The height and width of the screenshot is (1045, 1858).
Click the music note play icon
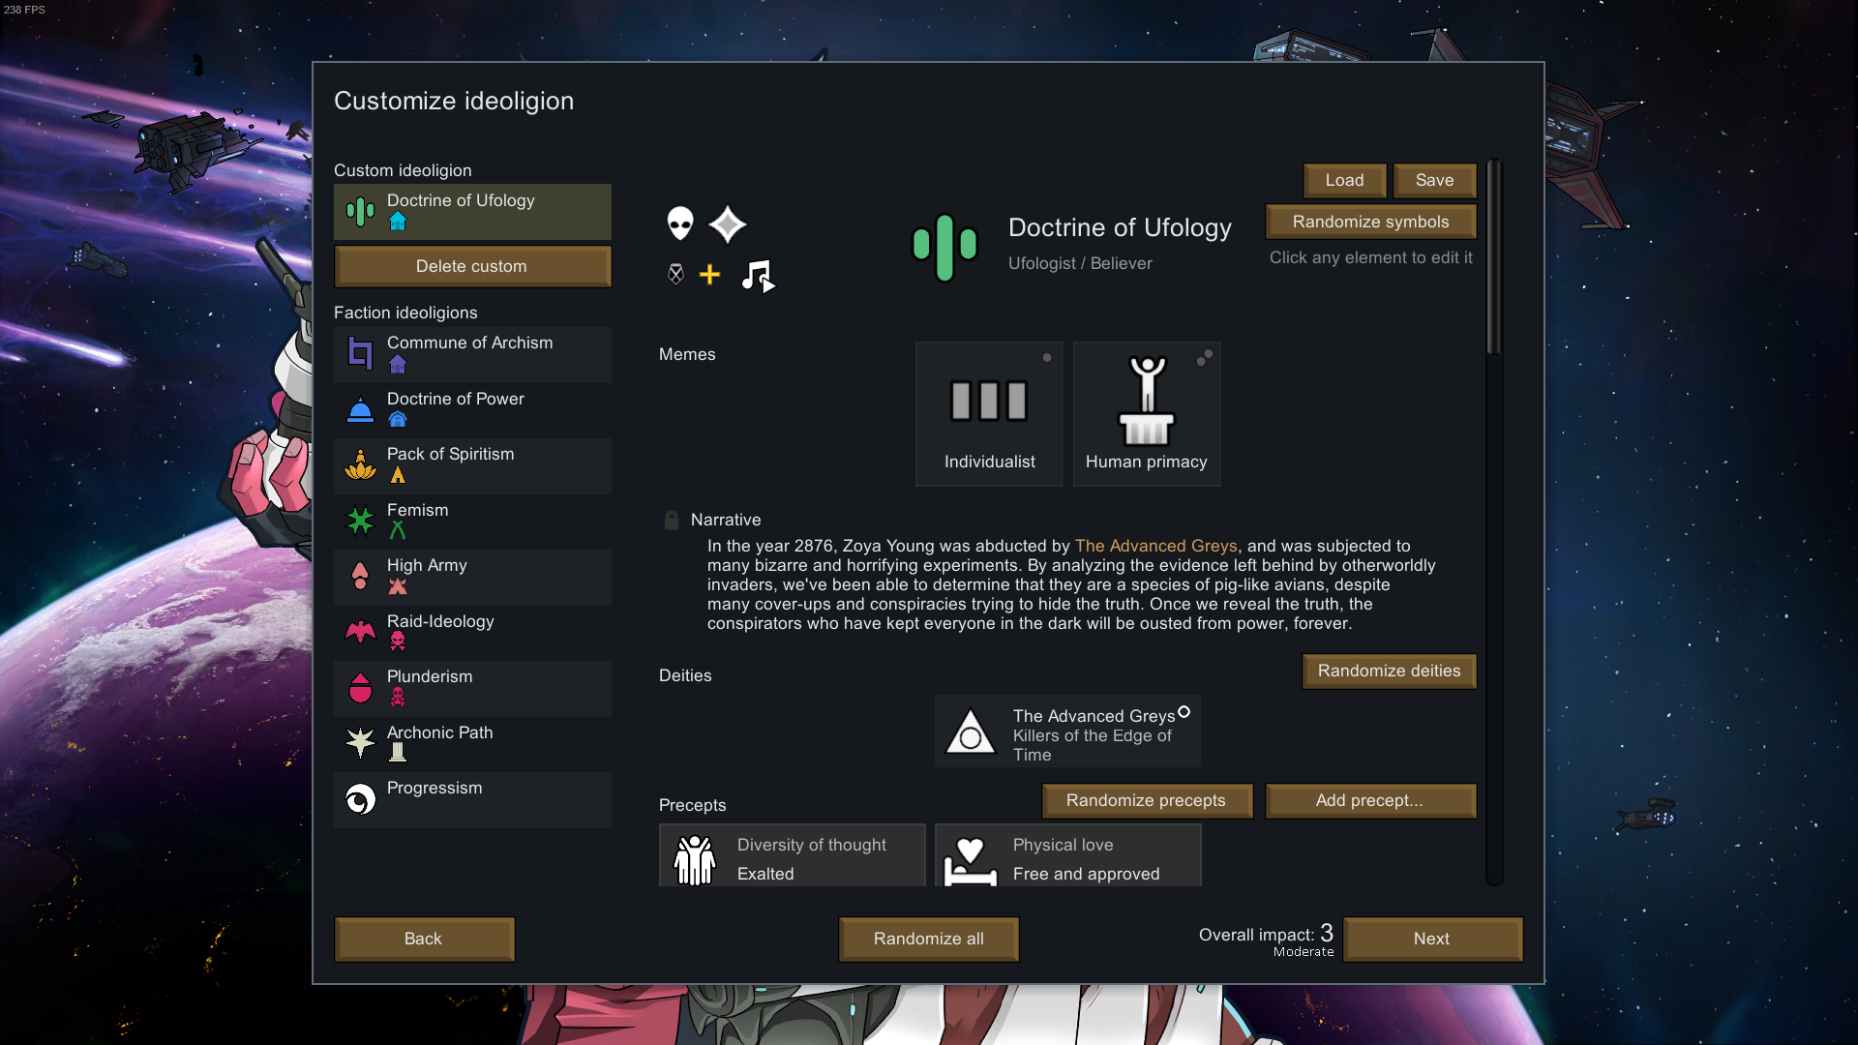(x=758, y=276)
